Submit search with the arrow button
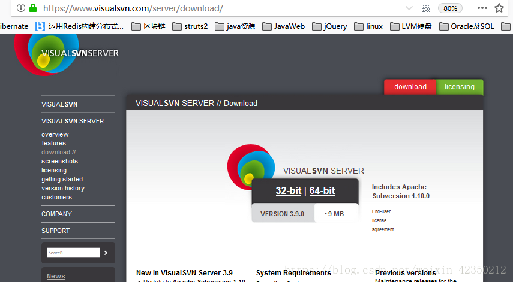 pyautogui.click(x=106, y=253)
